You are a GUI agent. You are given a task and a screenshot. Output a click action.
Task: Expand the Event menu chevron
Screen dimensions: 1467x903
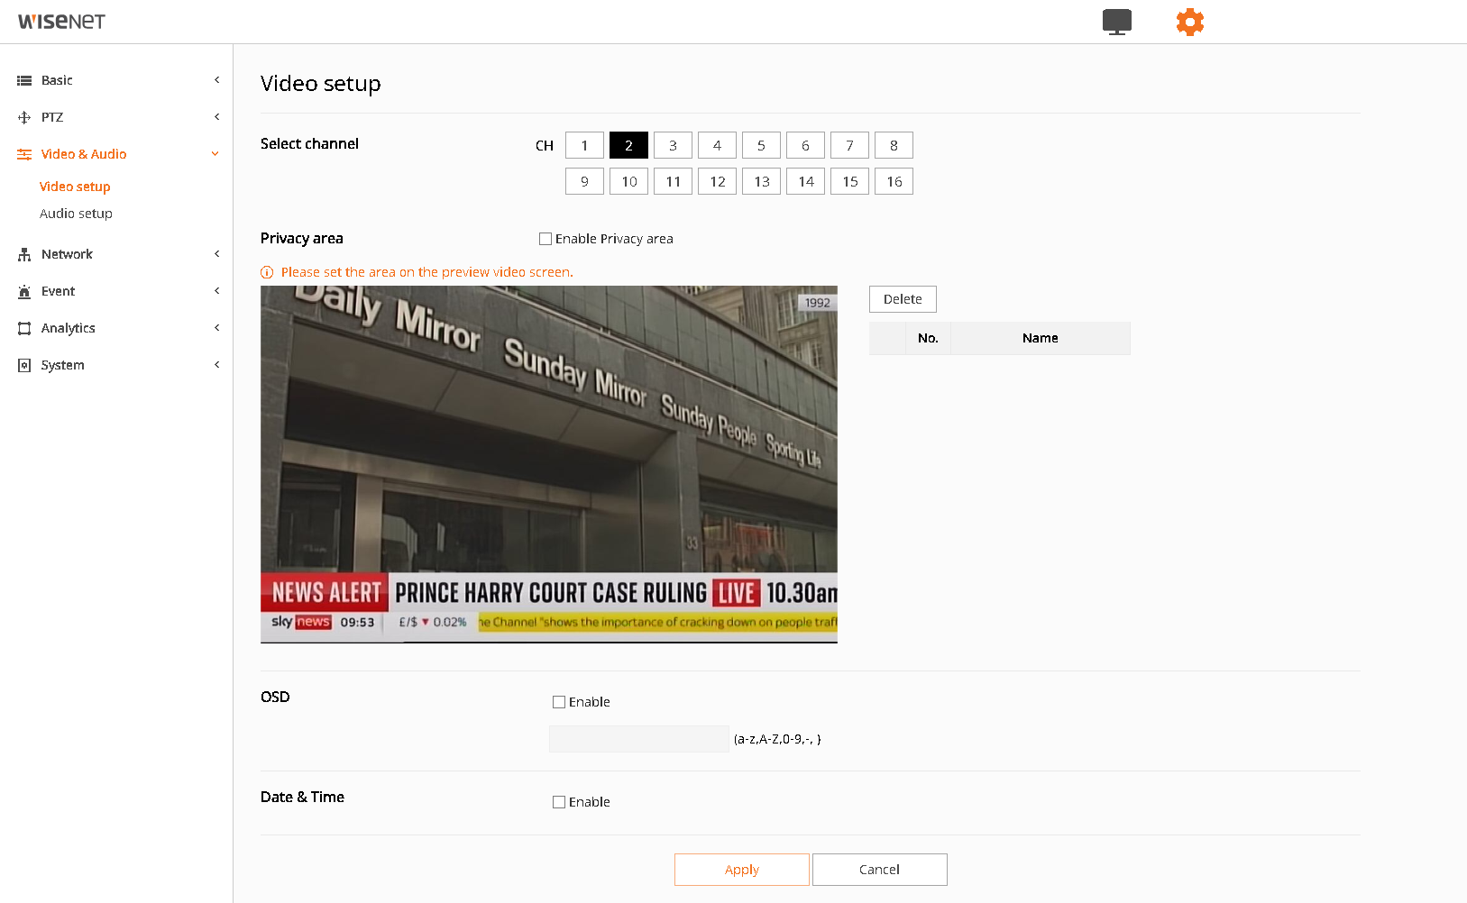216,291
